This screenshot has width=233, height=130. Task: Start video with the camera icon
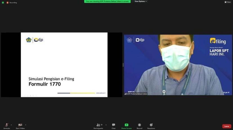tap(20, 125)
